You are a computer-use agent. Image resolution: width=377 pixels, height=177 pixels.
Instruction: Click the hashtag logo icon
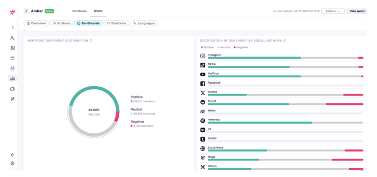click(13, 12)
